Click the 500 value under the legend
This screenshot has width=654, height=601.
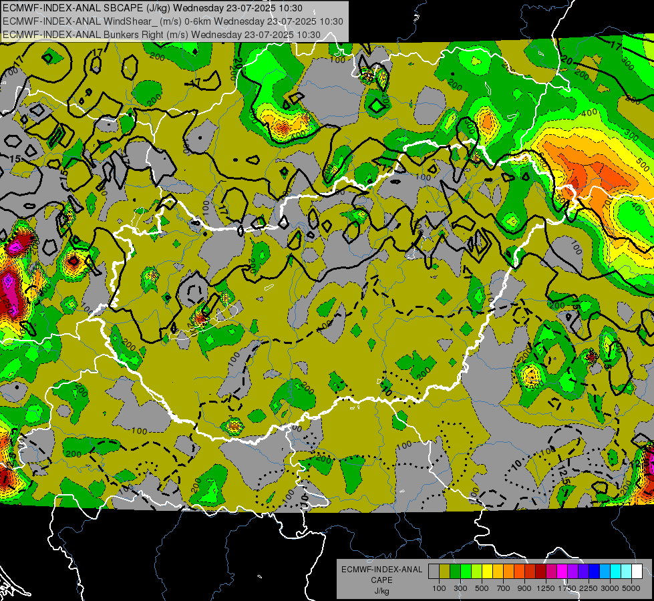482,588
